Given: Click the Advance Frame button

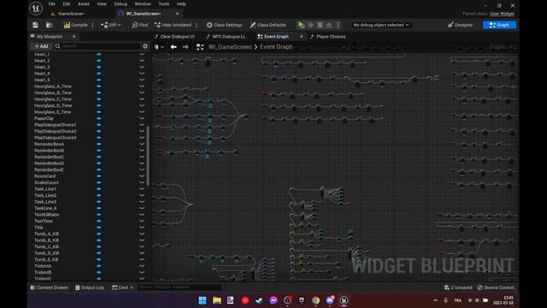Looking at the screenshot, I should 311,25.
